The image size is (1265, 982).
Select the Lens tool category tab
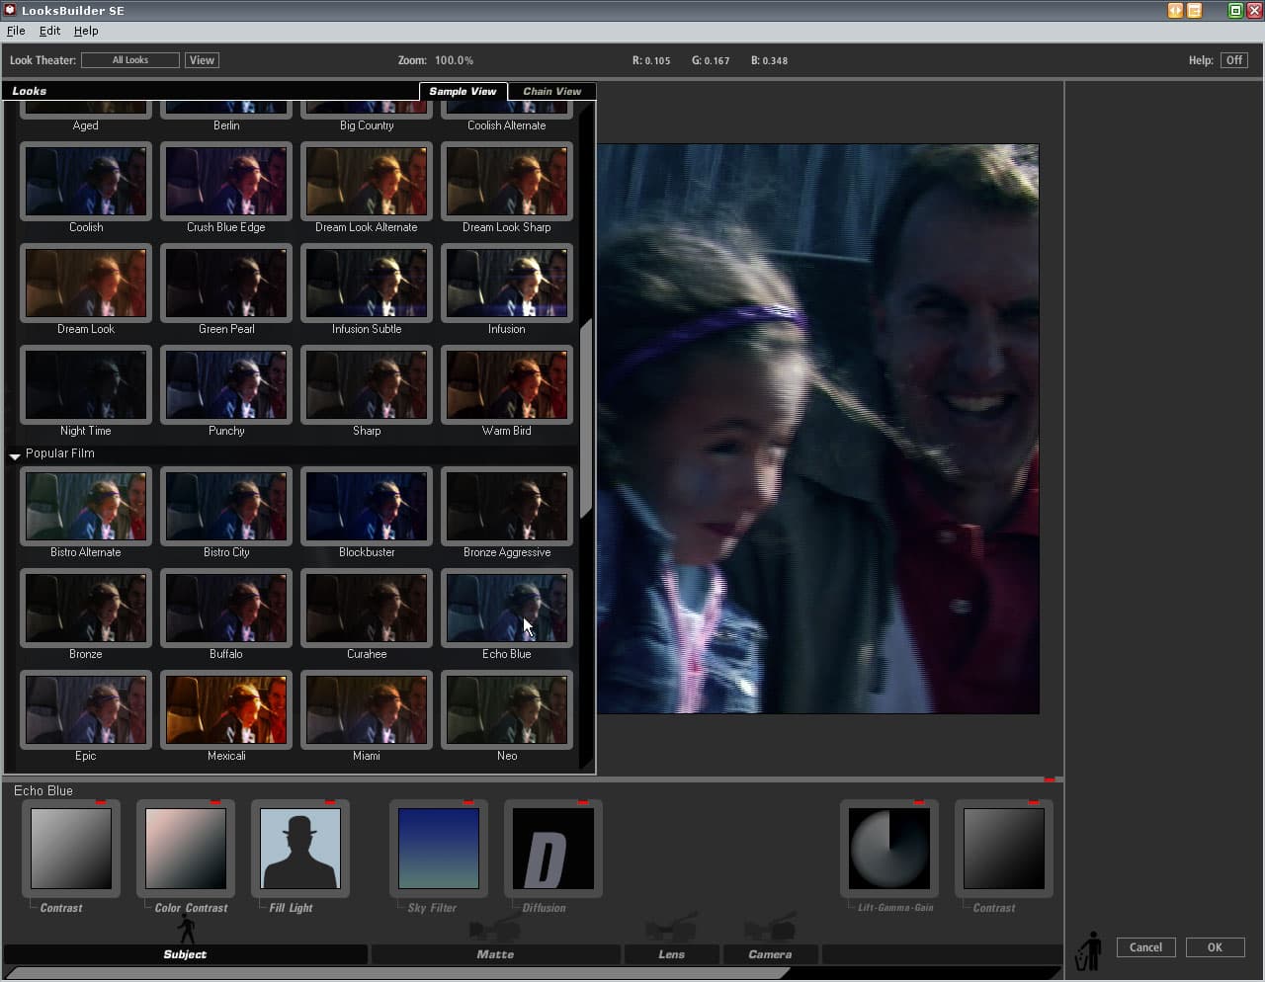click(671, 954)
